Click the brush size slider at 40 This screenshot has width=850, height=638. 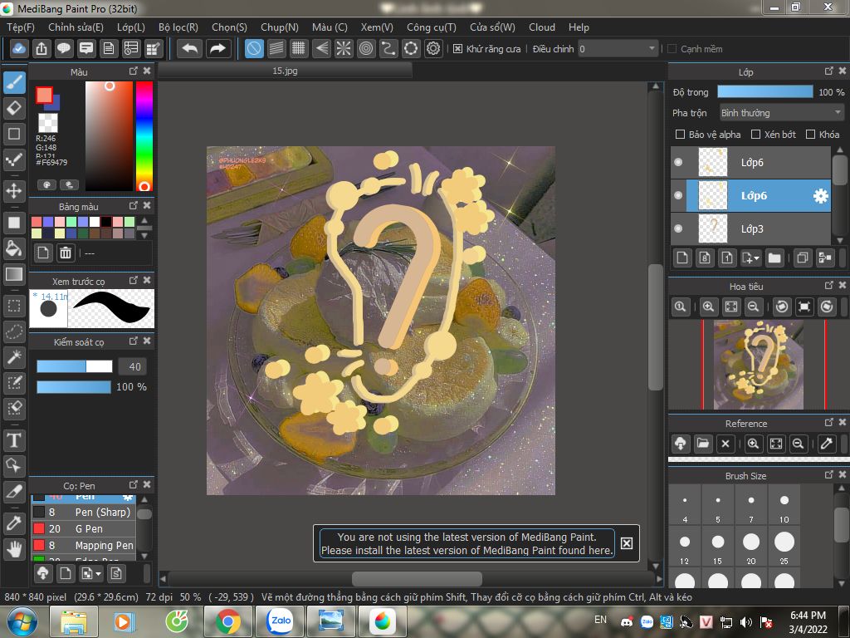[x=74, y=366]
